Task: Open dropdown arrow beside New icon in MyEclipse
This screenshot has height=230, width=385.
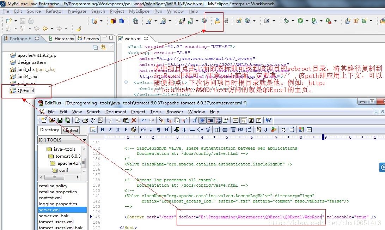Action: (x=16, y=21)
